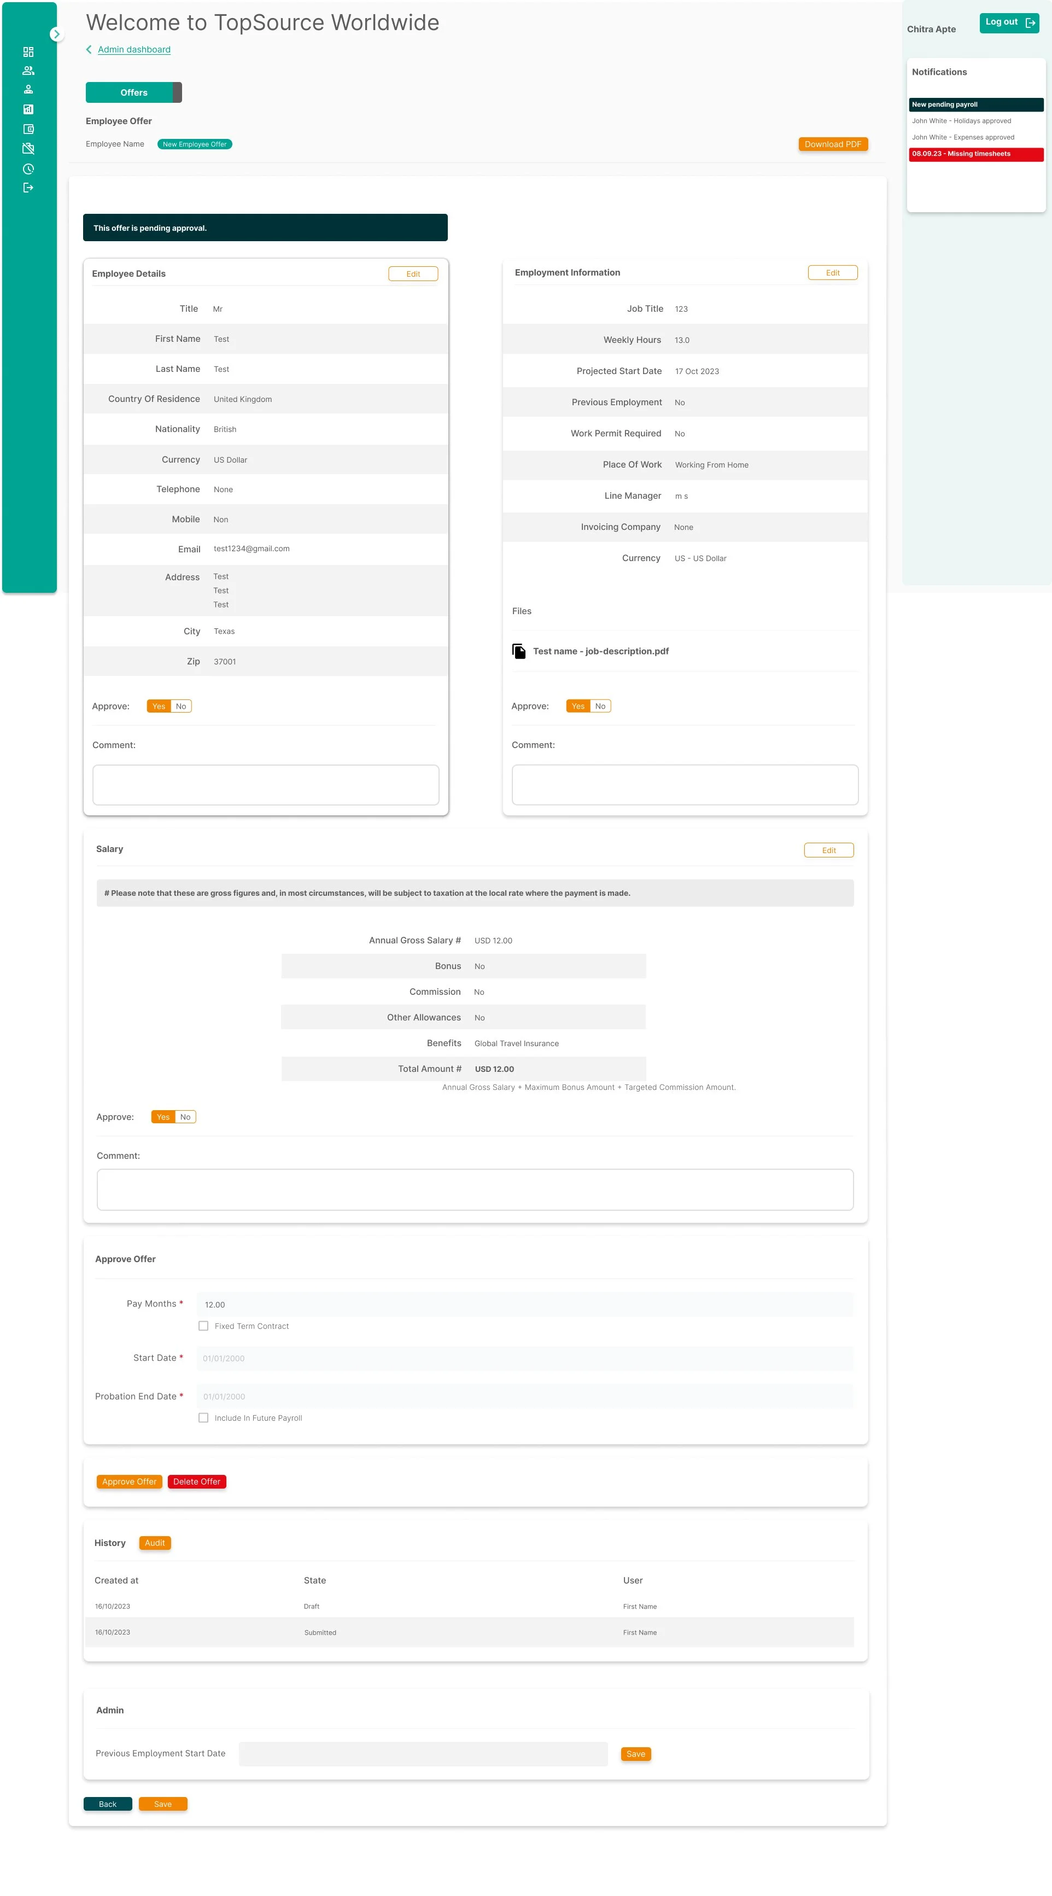This screenshot has width=1052, height=1896.
Task: Set Salary approval toggle to No
Action: pos(185,1117)
